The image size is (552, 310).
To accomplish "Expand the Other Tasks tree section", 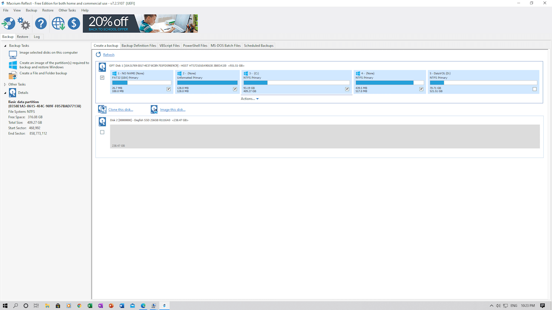I will 5,84.
